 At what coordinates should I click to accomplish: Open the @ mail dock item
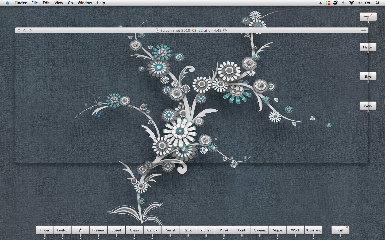pos(80,230)
